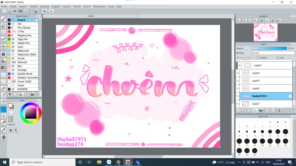
Task: Select the rectangular Select tool
Action: (3, 75)
